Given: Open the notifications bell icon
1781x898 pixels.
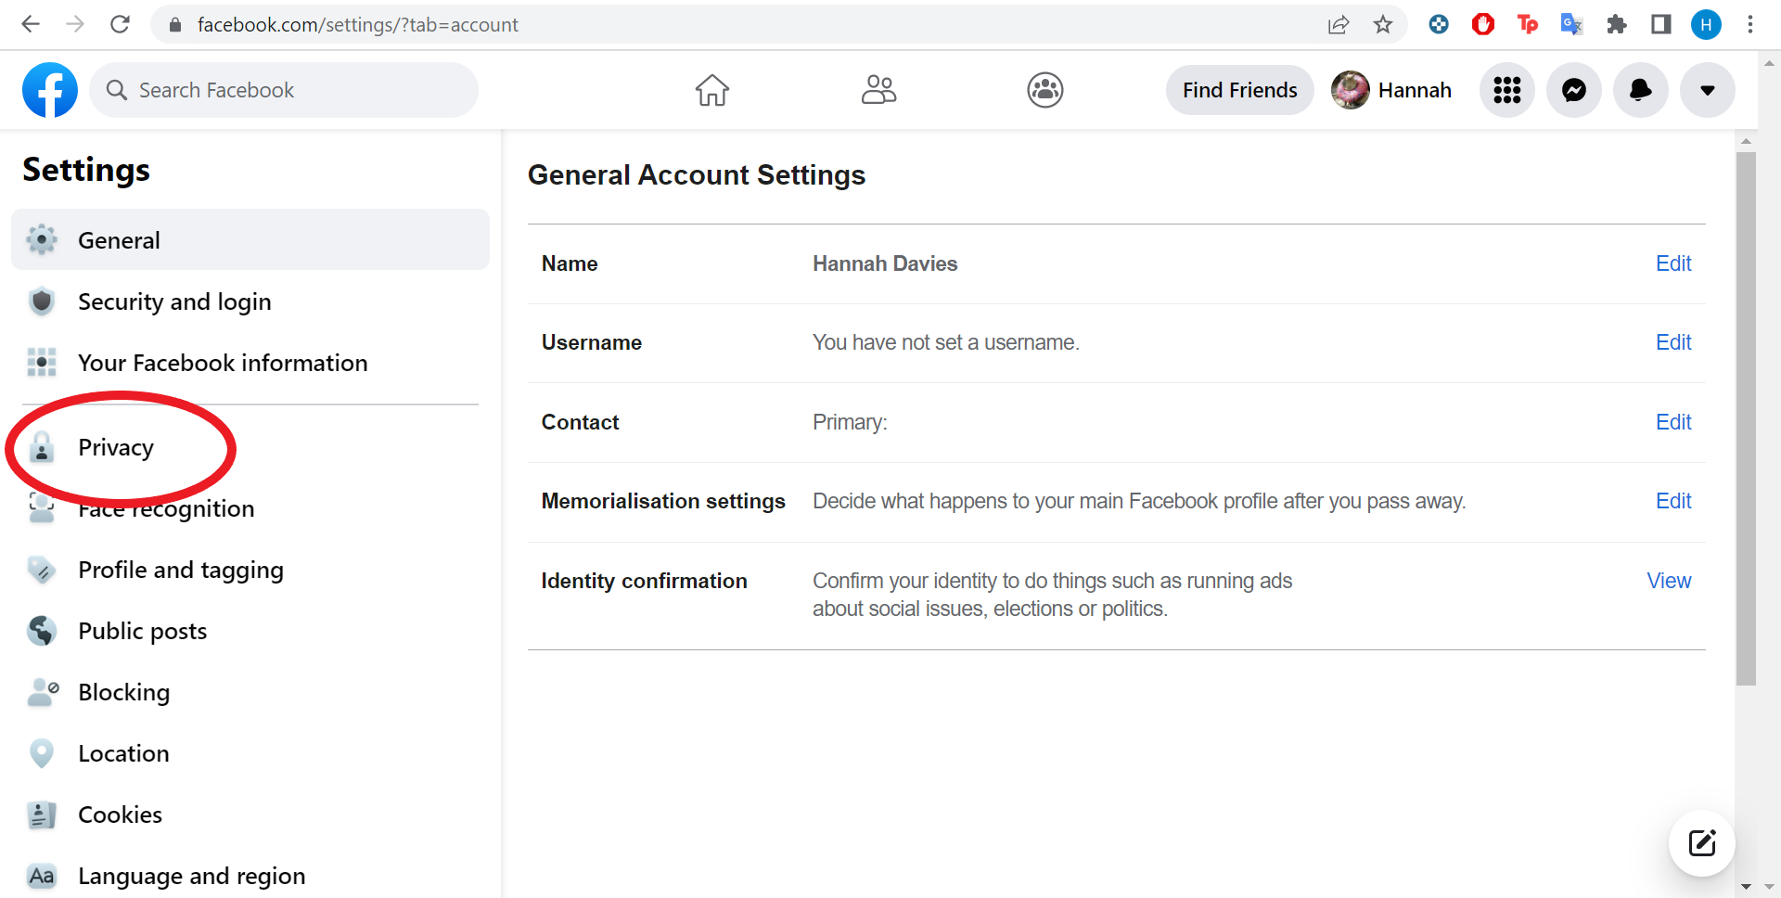Looking at the screenshot, I should click(1641, 90).
